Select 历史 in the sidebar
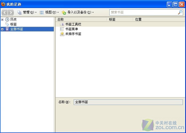Viewport: 186px width, 133px height. pos(13,19)
